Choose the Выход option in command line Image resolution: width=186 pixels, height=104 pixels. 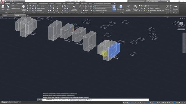tap(77, 100)
